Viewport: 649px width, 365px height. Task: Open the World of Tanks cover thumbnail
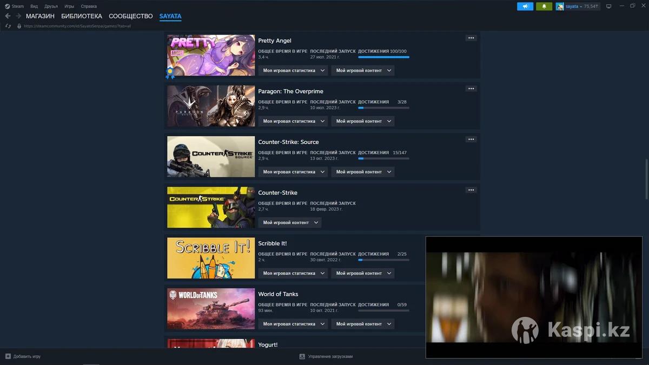pyautogui.click(x=211, y=309)
